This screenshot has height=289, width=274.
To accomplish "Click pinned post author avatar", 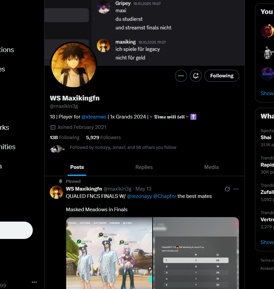I will pos(57,192).
